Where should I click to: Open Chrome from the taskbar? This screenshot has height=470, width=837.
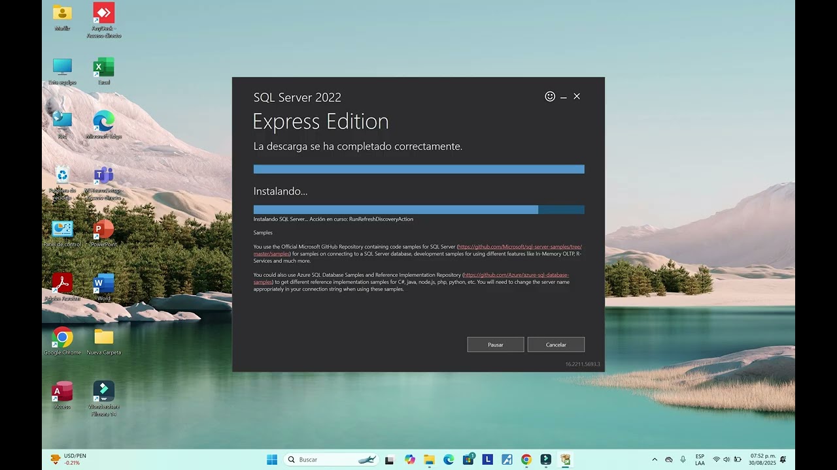pyautogui.click(x=526, y=460)
